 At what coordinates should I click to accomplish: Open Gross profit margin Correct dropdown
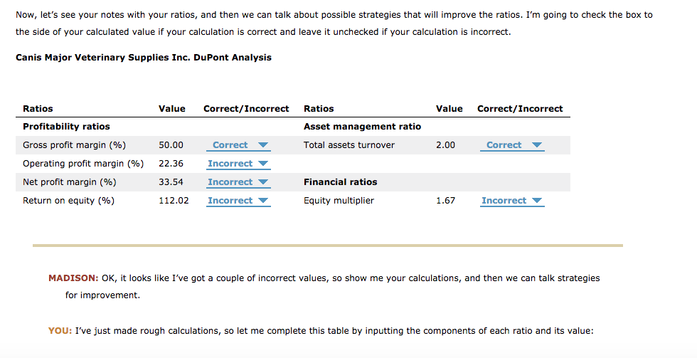click(238, 145)
